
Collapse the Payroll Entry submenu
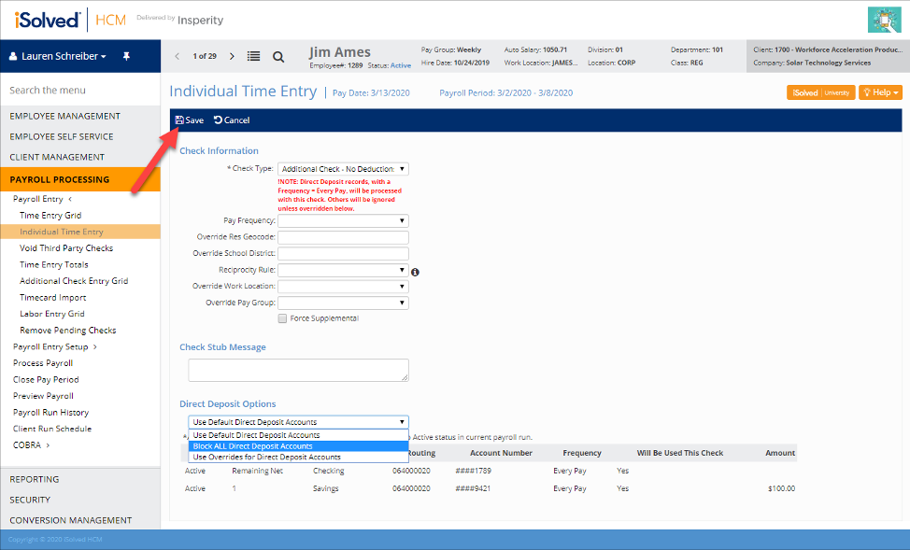click(42, 199)
